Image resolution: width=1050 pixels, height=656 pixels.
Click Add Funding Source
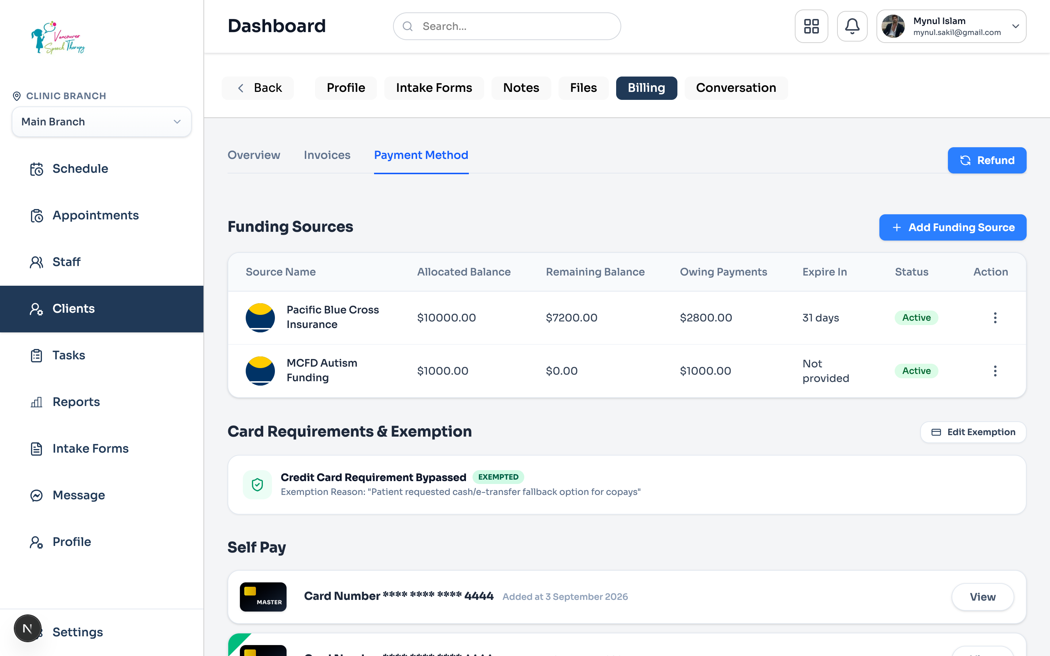[x=952, y=227]
